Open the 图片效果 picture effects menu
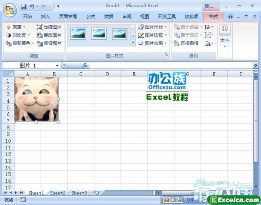 (153, 43)
